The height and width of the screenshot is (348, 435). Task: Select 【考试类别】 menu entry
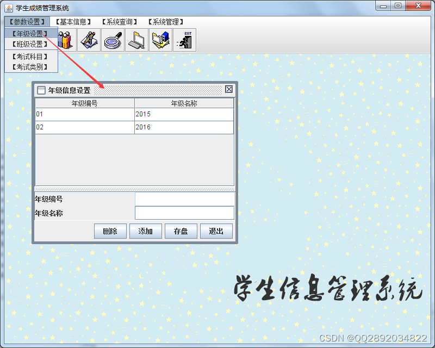[30, 67]
